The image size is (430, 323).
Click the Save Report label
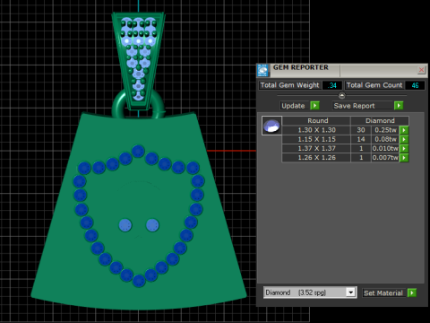354,106
